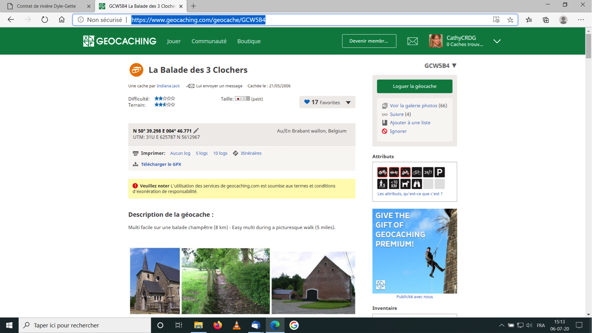Click the 24/7 availability attribute icon

point(428,172)
